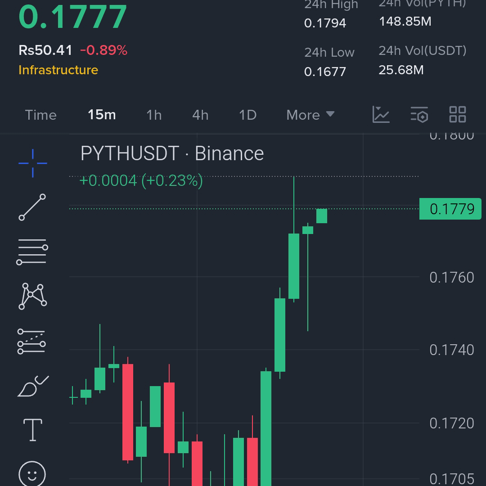Switch to the Time chart tab
The width and height of the screenshot is (486, 486).
coord(40,115)
